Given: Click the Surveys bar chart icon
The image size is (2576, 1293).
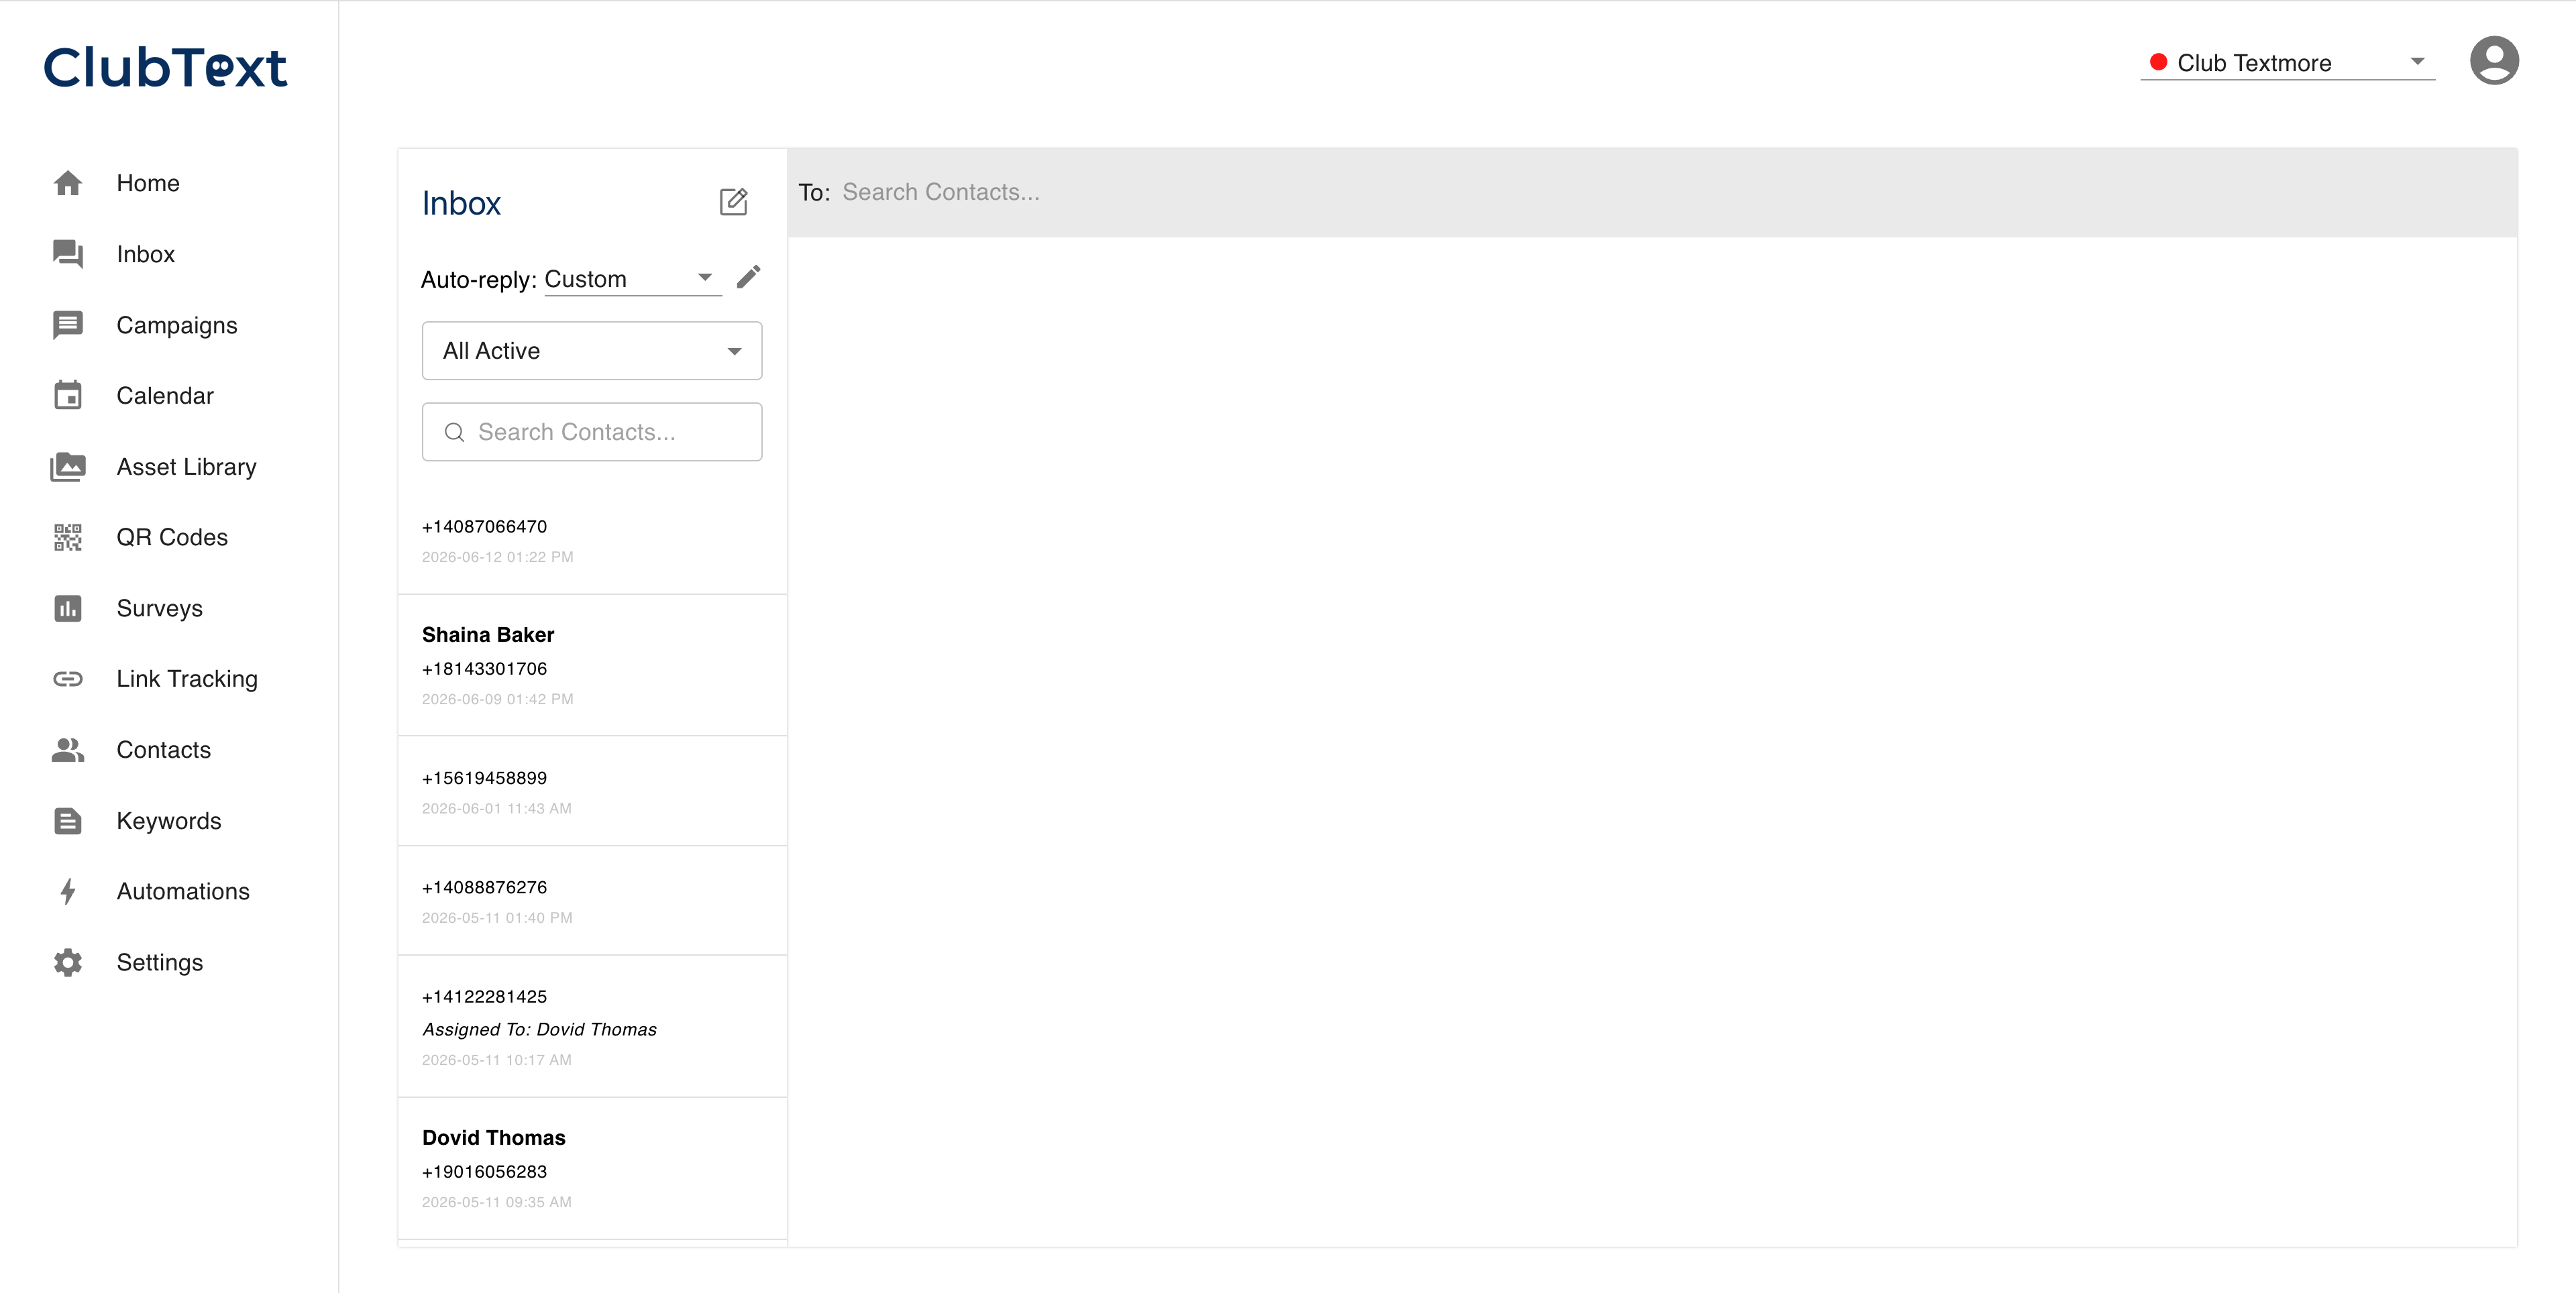Looking at the screenshot, I should pyautogui.click(x=68, y=608).
